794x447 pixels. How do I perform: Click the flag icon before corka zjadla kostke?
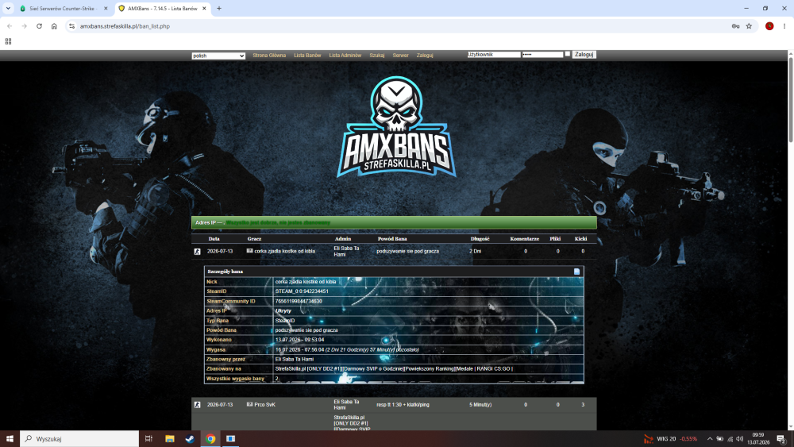click(x=249, y=251)
